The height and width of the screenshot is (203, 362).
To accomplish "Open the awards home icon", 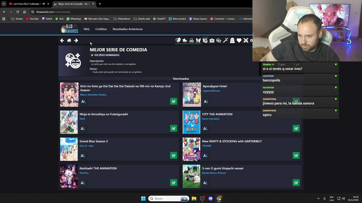I will pyautogui.click(x=69, y=40).
